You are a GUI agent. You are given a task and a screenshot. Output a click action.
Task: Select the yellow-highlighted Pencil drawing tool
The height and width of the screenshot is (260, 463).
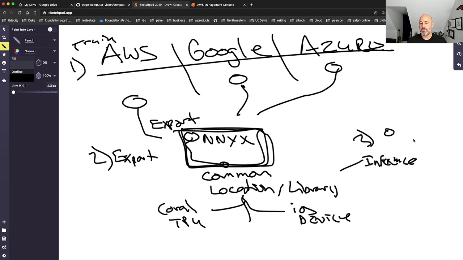click(x=4, y=46)
